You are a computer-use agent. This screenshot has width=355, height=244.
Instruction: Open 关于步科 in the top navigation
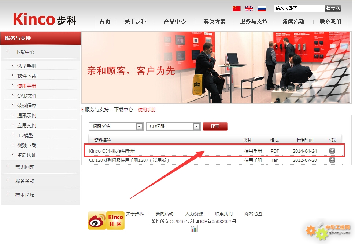coord(135,22)
